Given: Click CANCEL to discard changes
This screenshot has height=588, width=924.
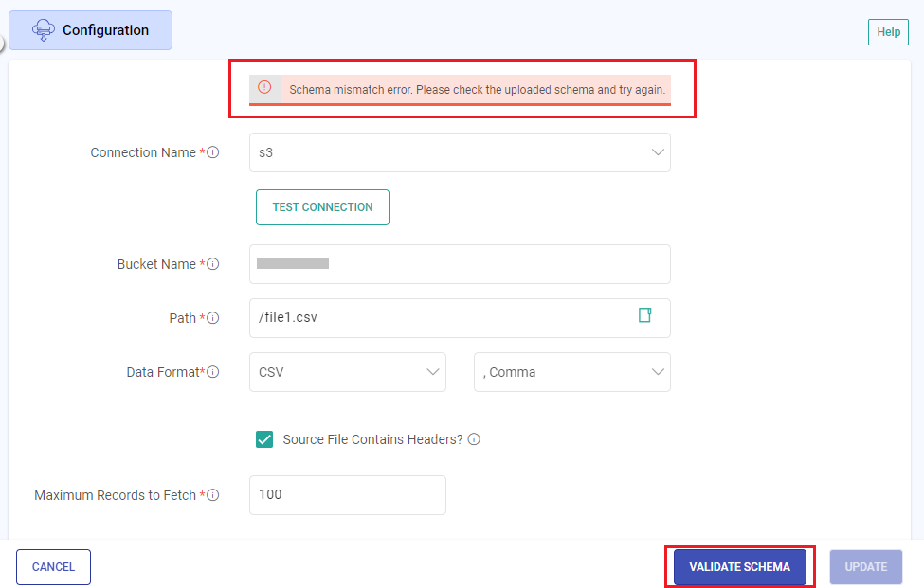Looking at the screenshot, I should click(53, 566).
